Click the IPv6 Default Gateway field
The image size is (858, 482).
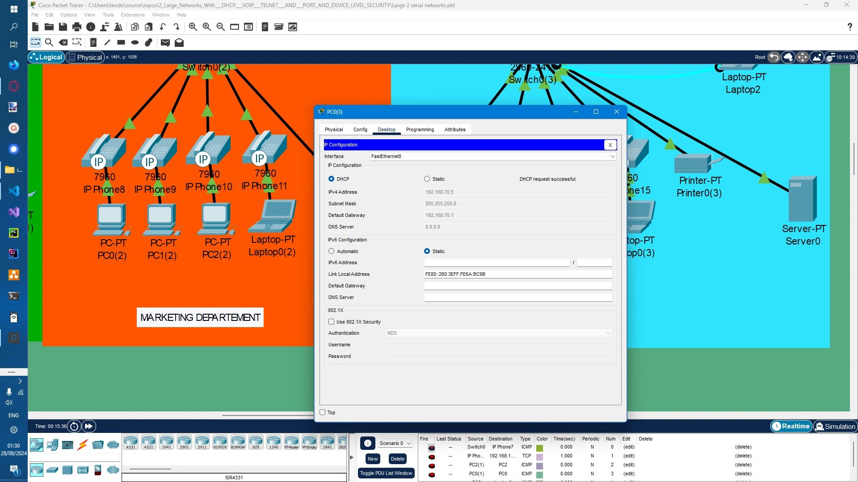click(x=518, y=286)
